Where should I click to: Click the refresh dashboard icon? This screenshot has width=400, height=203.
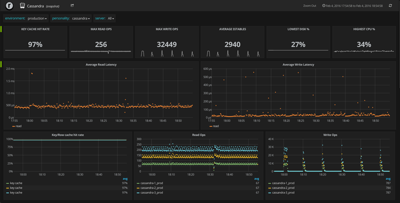click(x=390, y=5)
